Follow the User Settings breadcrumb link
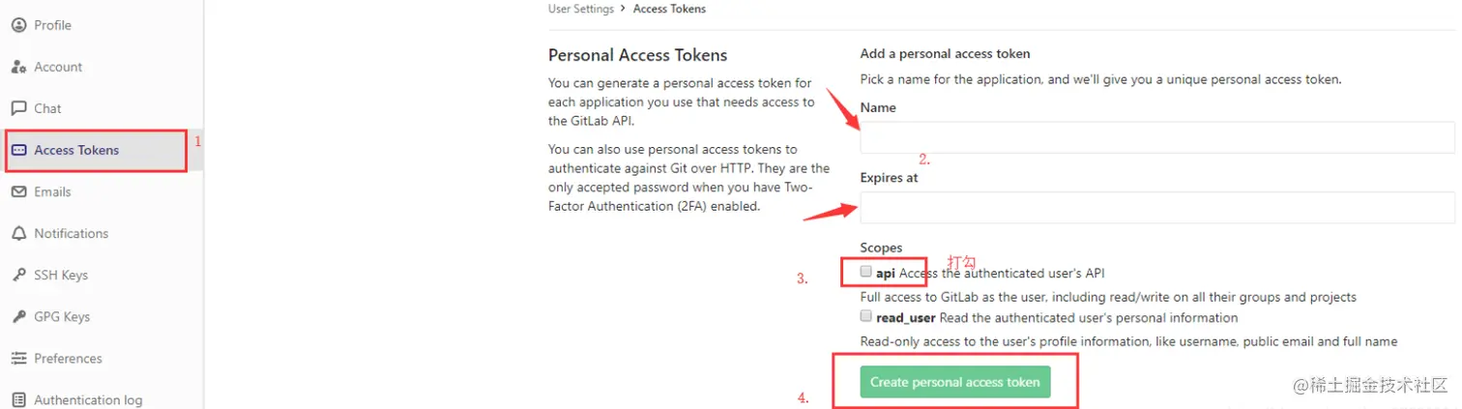The width and height of the screenshot is (1462, 409). (x=580, y=9)
